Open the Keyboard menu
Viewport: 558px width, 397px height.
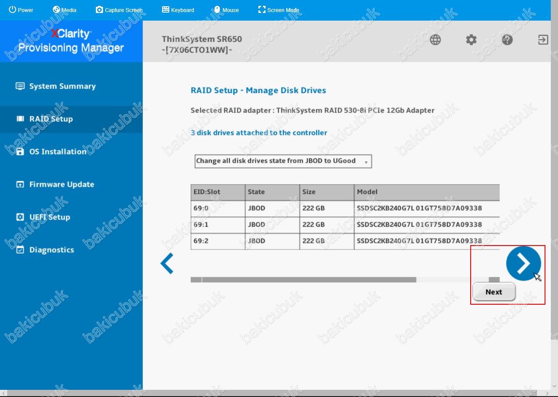(x=178, y=10)
